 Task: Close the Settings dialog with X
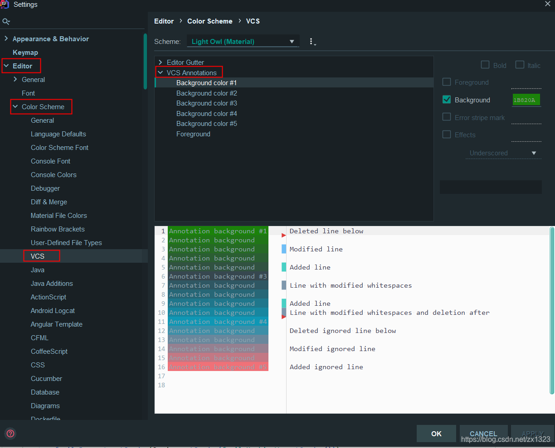(547, 4)
